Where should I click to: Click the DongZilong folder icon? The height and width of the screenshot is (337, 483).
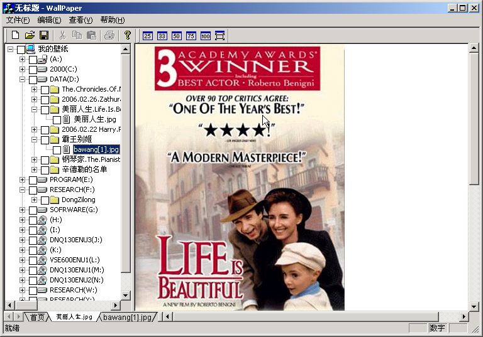tap(55, 200)
